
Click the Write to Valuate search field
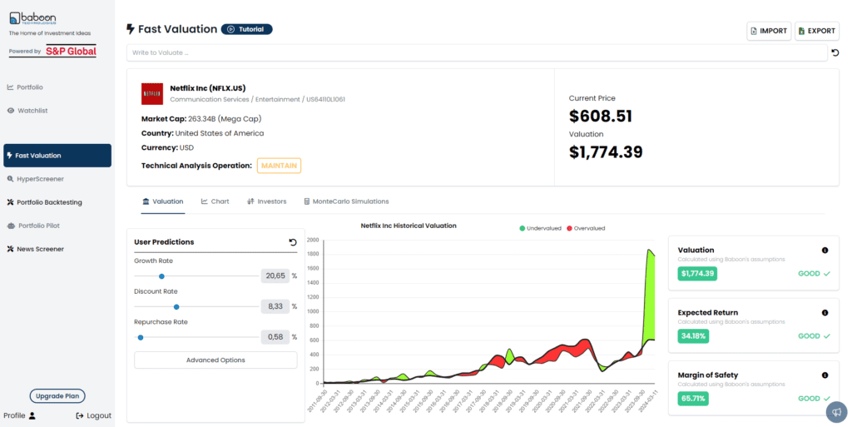click(477, 52)
